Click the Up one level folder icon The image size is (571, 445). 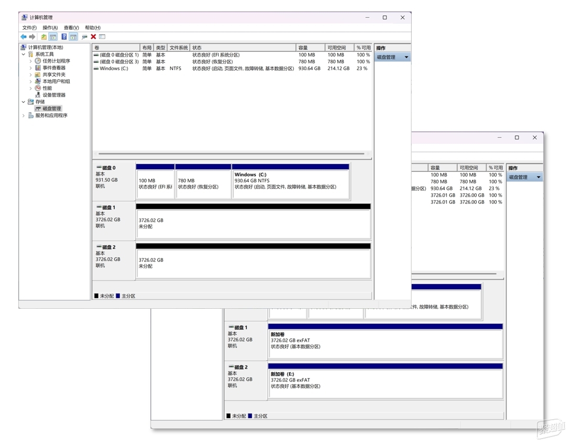44,37
